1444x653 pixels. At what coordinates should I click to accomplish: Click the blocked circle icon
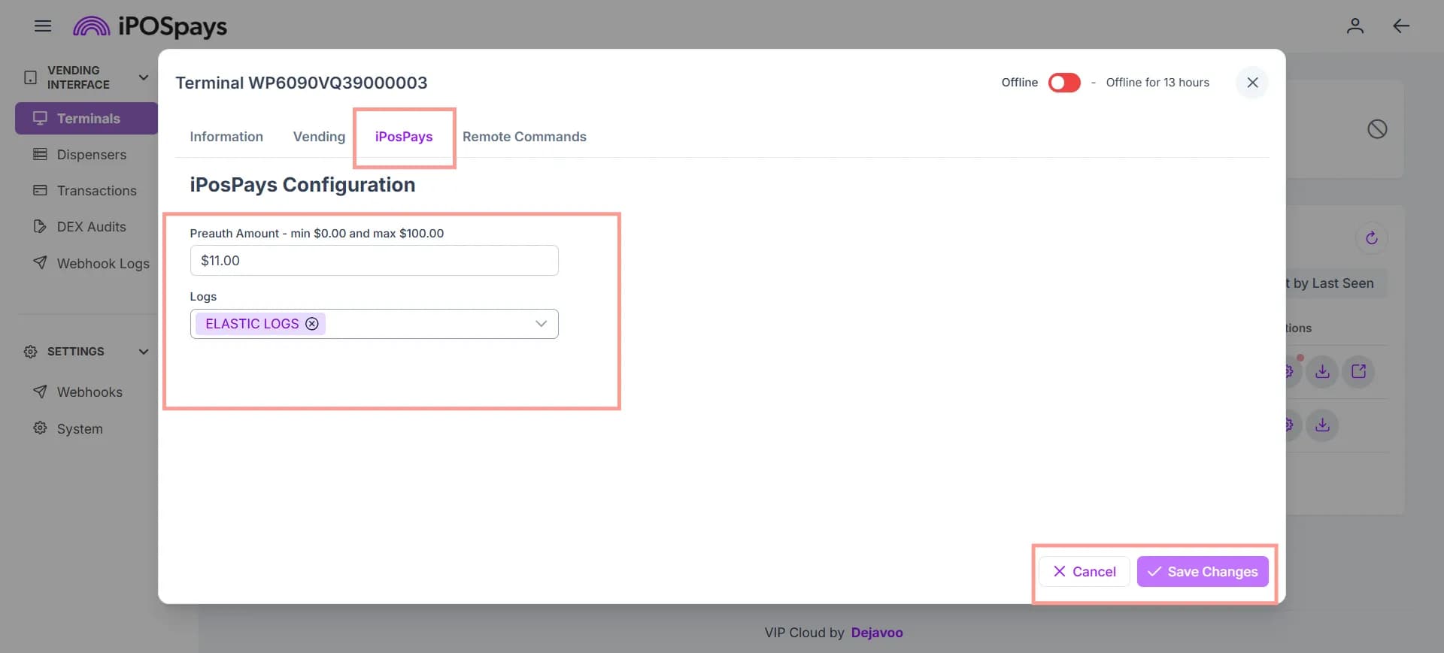point(1377,129)
